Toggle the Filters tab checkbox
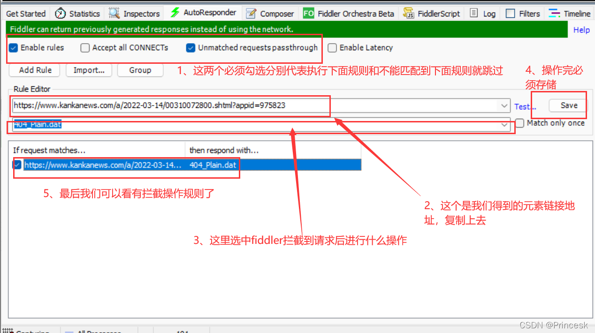This screenshot has height=333, width=595. [x=510, y=14]
